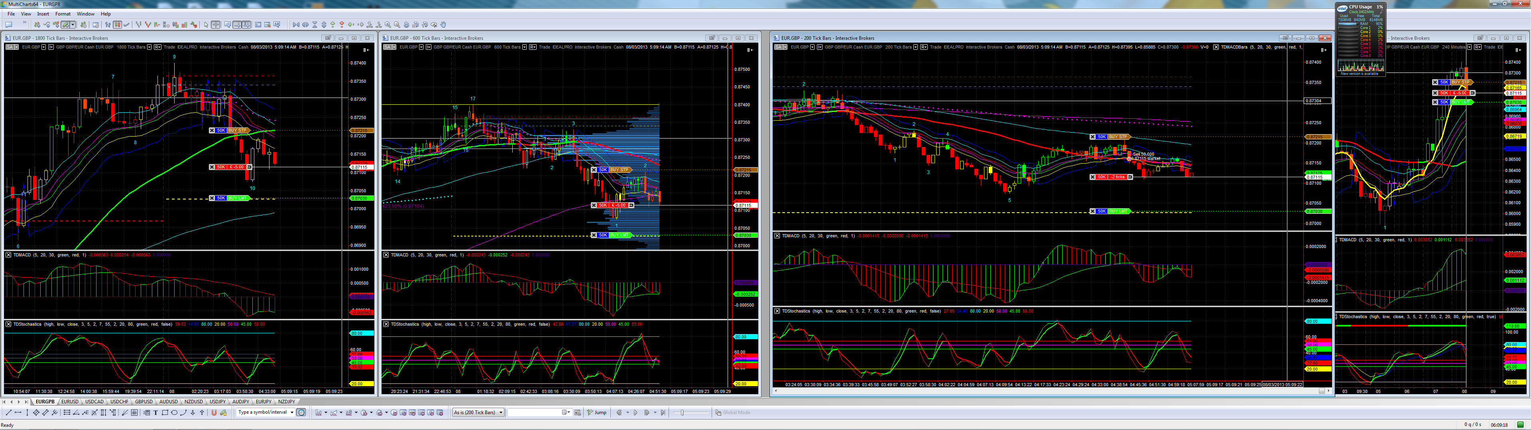Viewport: 1531px width, 430px height.
Task: Toggle TDStochastics study box in 200 Tick chart
Action: pyautogui.click(x=777, y=311)
